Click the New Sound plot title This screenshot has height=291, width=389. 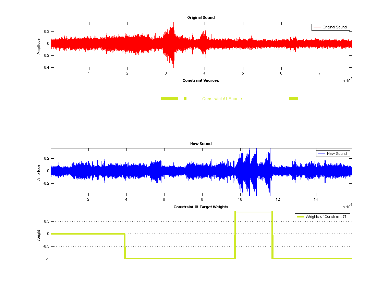click(x=201, y=144)
